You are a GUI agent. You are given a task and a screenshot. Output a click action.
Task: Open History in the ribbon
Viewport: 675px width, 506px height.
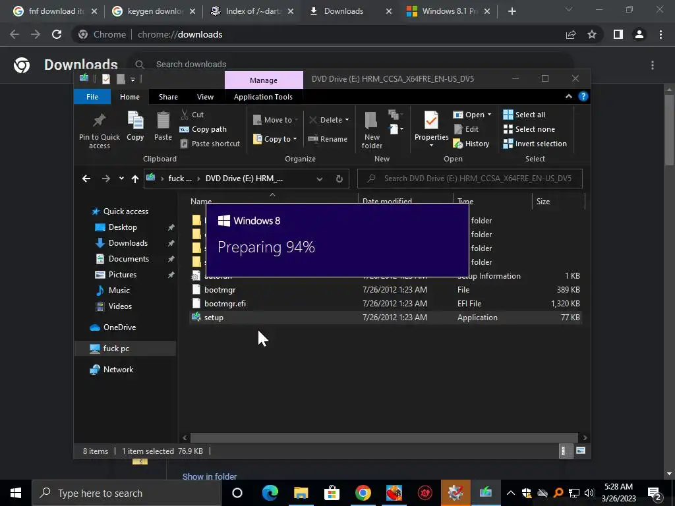pyautogui.click(x=471, y=144)
